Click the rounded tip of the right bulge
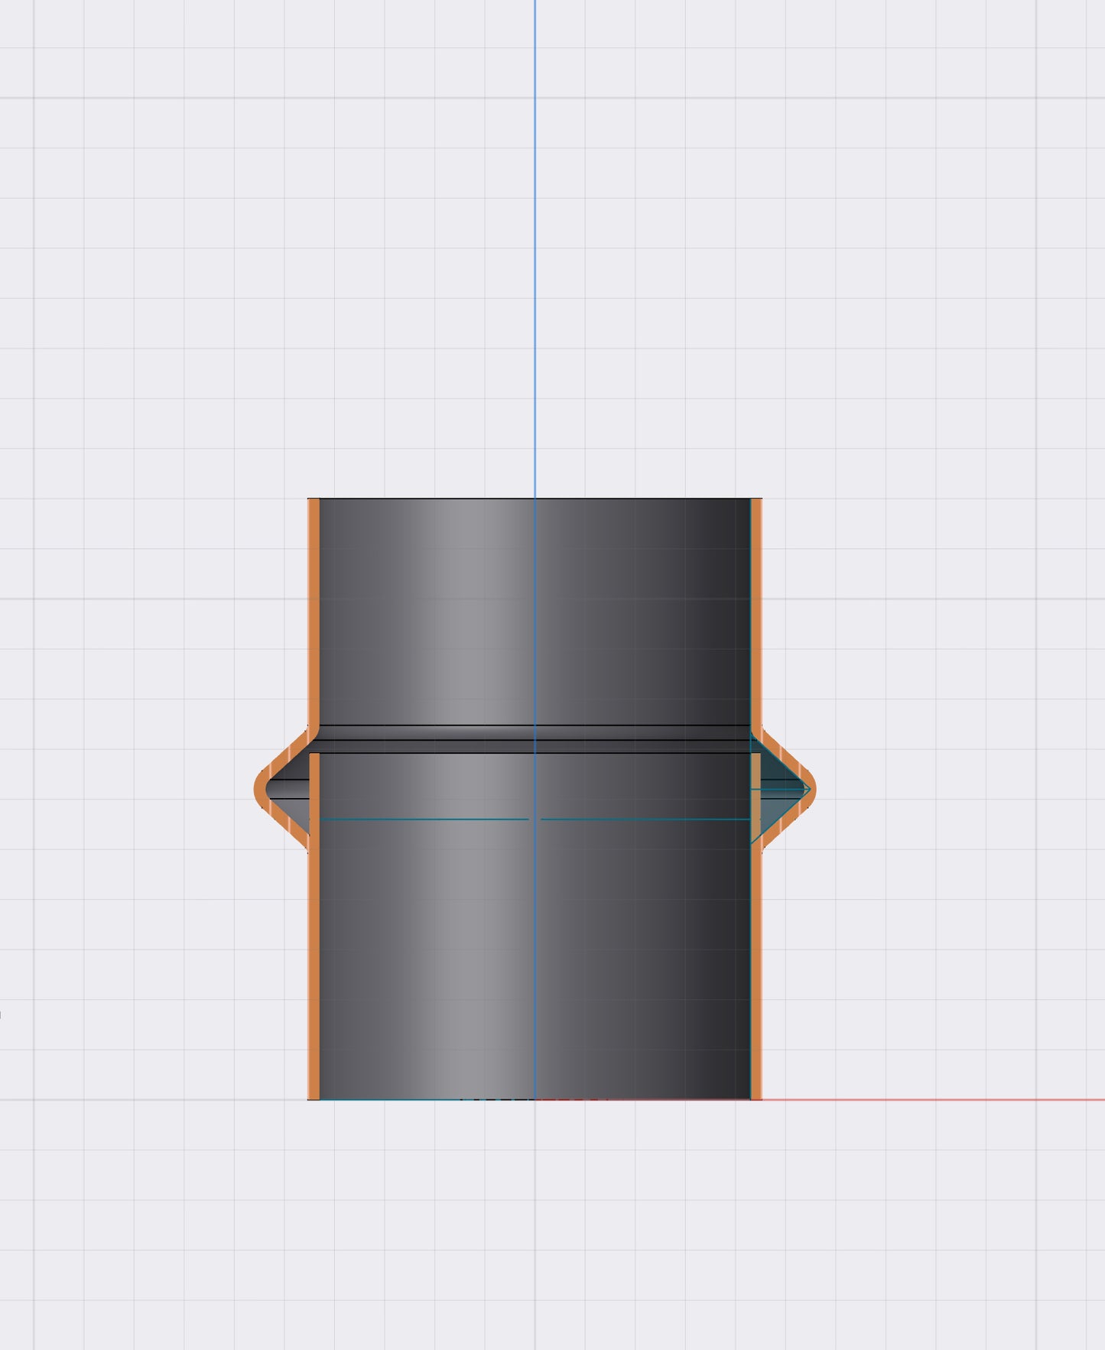The height and width of the screenshot is (1350, 1105). coord(811,789)
